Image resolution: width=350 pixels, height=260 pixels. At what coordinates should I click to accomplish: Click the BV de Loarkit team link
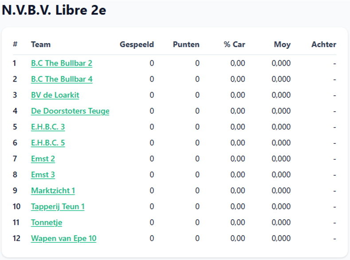(55, 95)
